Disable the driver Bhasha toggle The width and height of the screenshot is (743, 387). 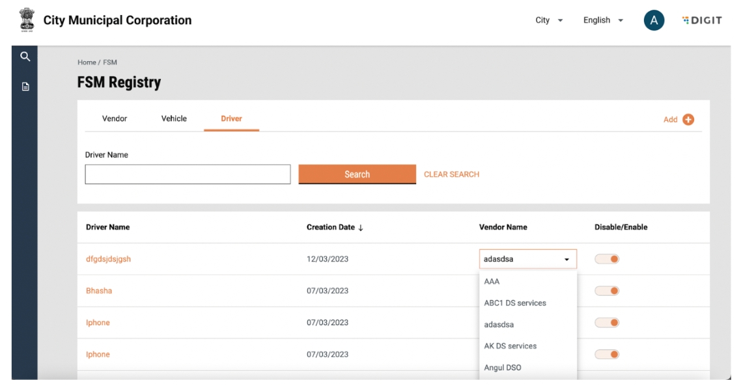point(607,291)
